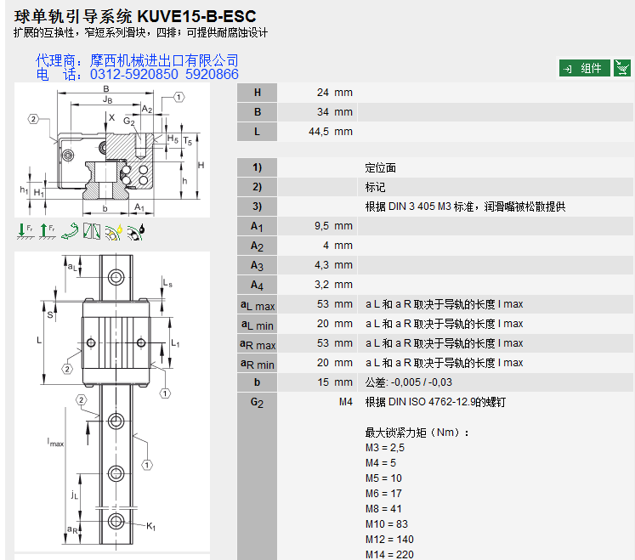Click the phone number 0312-5920850
Viewport: 635px width, 560px height.
click(x=134, y=75)
